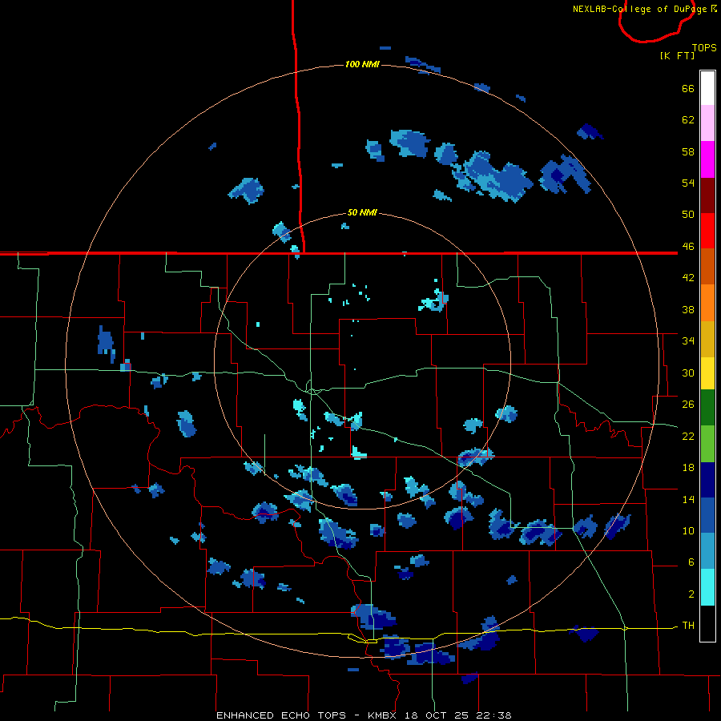Click the '66' legend value
The image size is (721, 721).
pos(688,88)
